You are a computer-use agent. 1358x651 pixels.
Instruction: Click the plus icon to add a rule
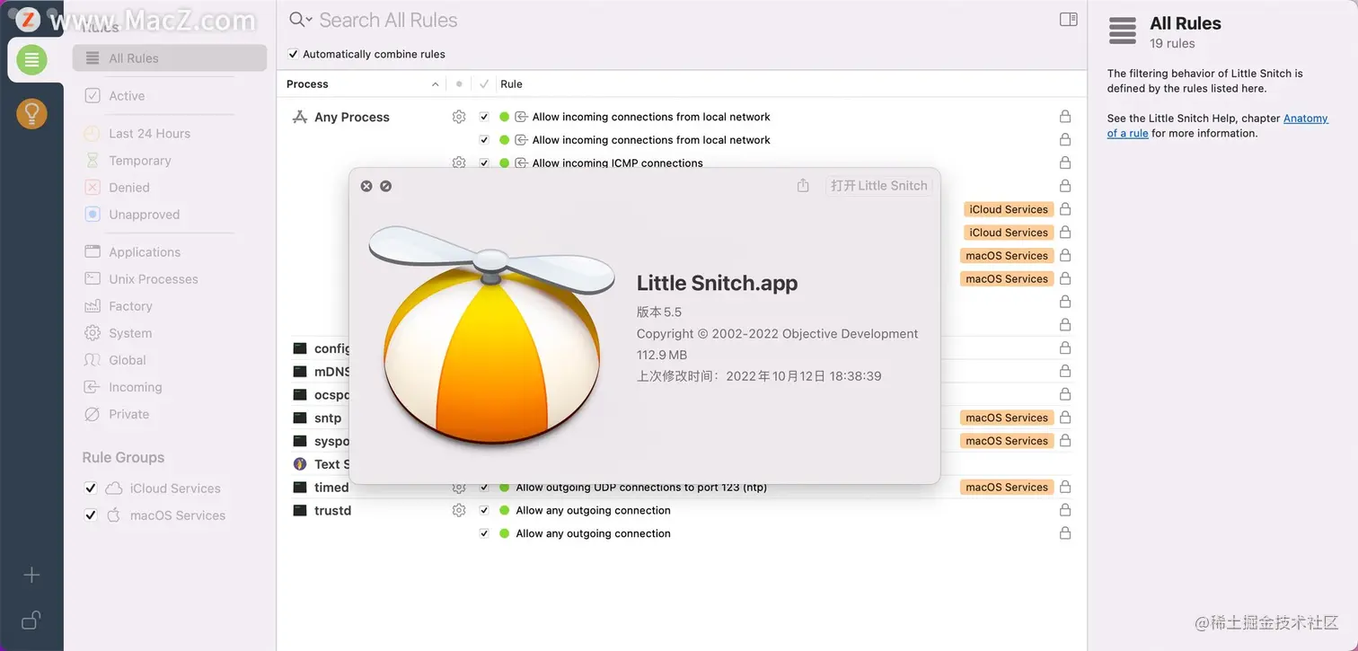coord(31,575)
